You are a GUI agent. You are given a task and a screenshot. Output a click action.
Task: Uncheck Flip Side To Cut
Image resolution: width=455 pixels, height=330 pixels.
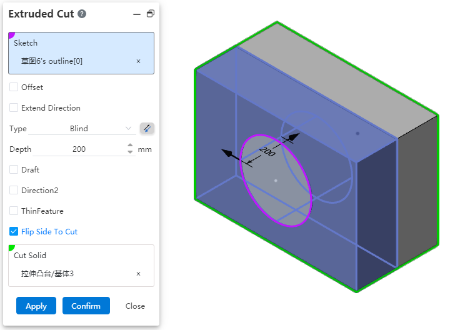click(x=14, y=231)
